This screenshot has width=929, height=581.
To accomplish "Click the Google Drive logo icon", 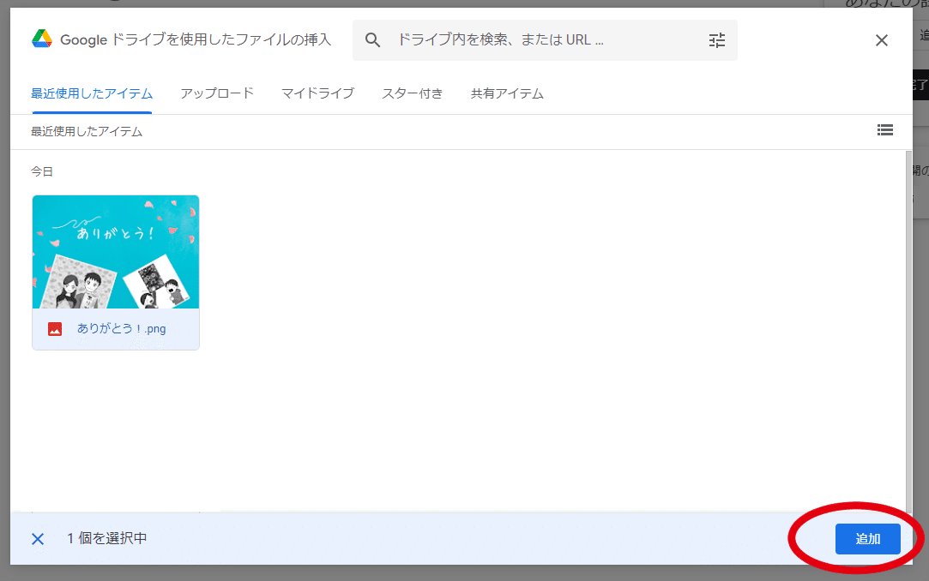I will click(42, 39).
